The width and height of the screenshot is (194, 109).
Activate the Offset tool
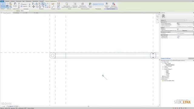pos(37,4)
